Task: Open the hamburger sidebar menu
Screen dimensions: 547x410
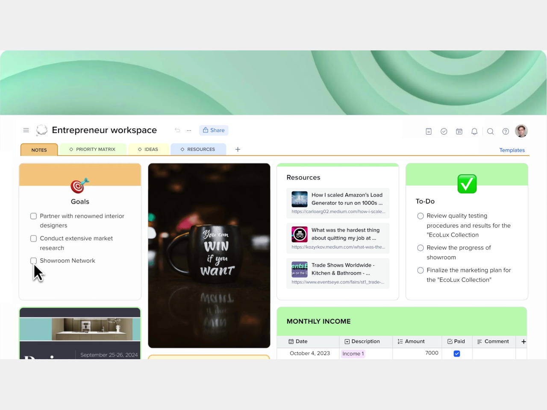Action: pyautogui.click(x=26, y=130)
